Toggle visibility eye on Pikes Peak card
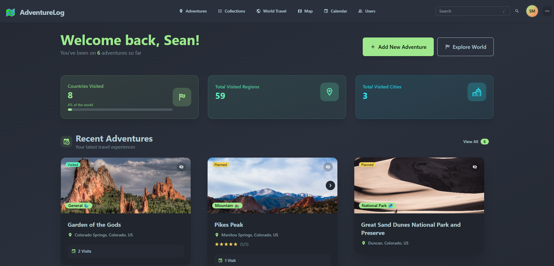This screenshot has width=554, height=266. (328, 167)
